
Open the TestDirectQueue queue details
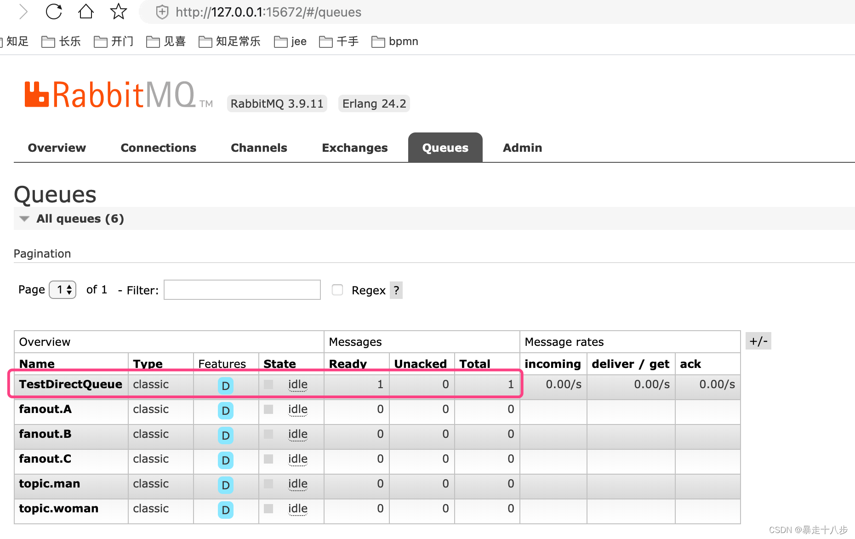pos(70,384)
